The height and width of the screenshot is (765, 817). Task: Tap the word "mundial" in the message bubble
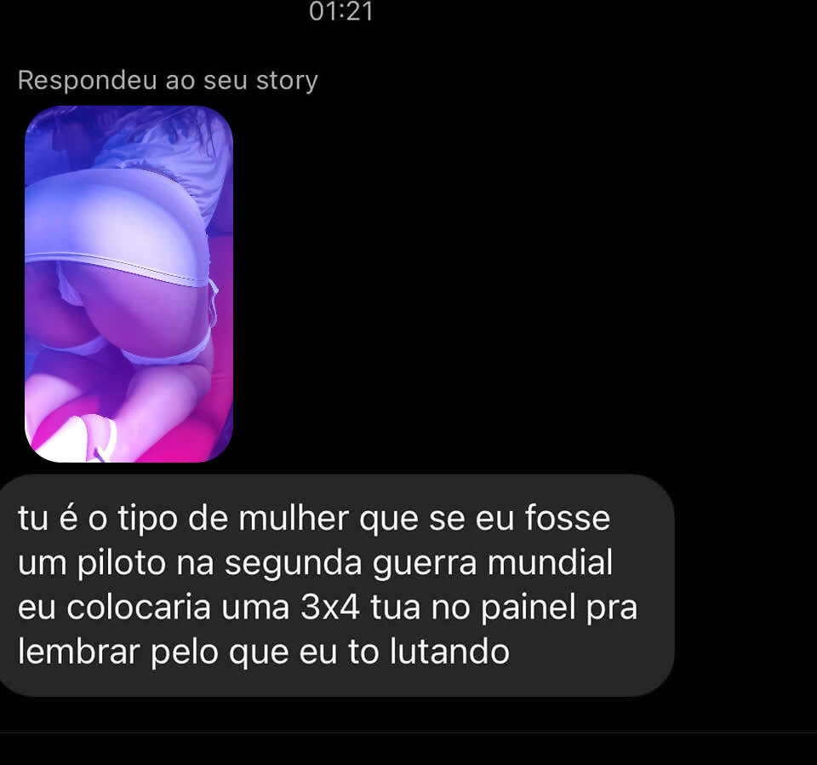click(x=551, y=563)
